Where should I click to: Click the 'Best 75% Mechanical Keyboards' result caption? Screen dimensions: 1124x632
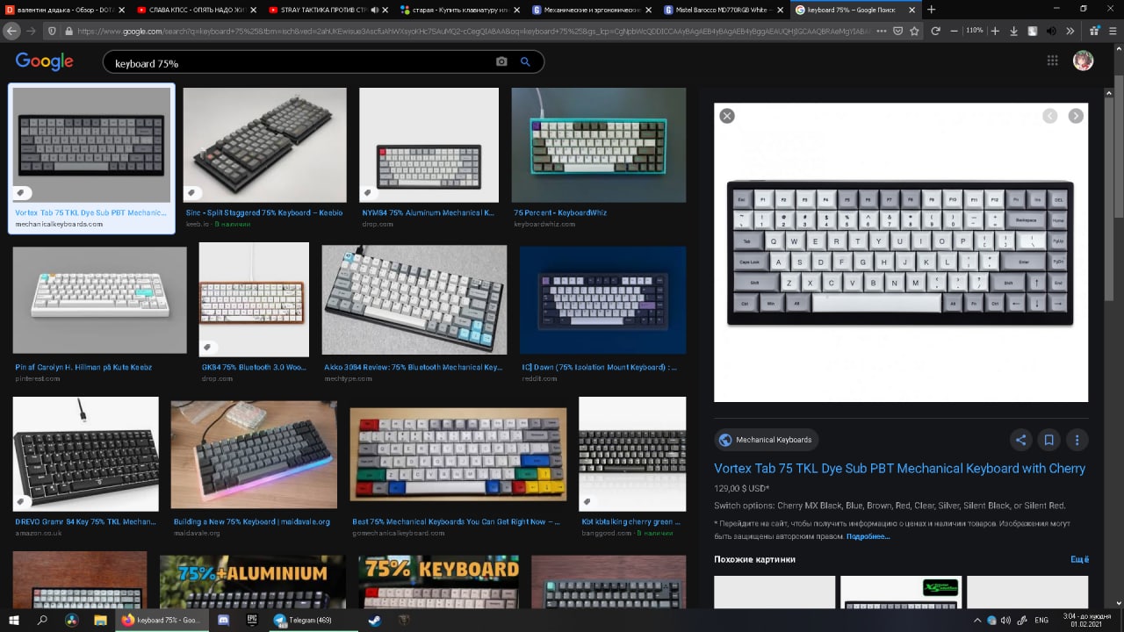pyautogui.click(x=456, y=521)
